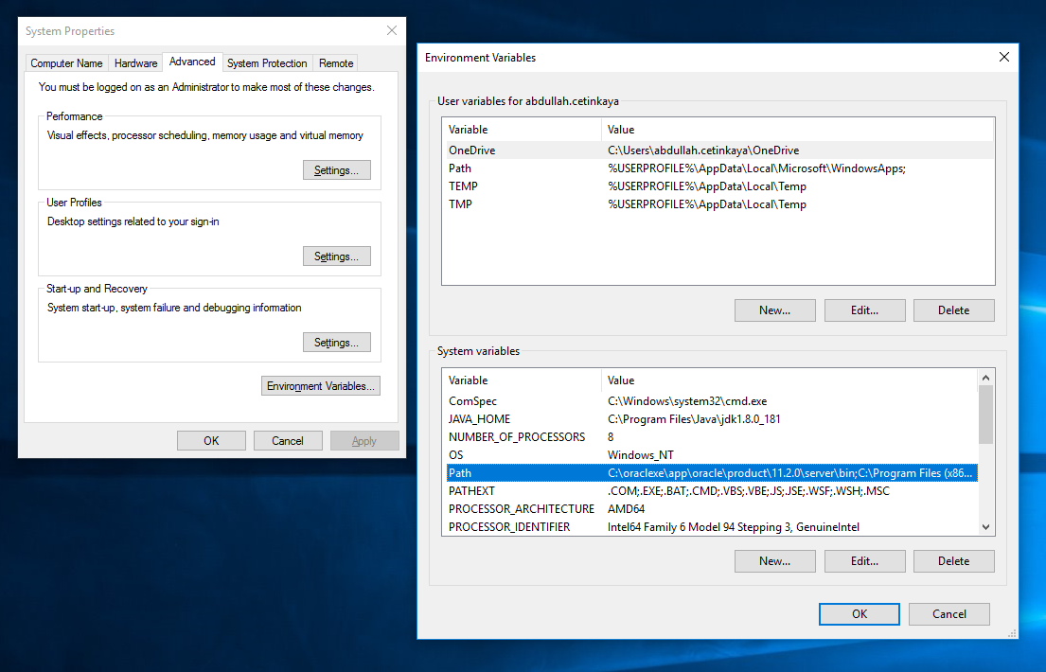Image resolution: width=1046 pixels, height=672 pixels.
Task: Select the JAVA_HOME system variable
Action: 568,418
